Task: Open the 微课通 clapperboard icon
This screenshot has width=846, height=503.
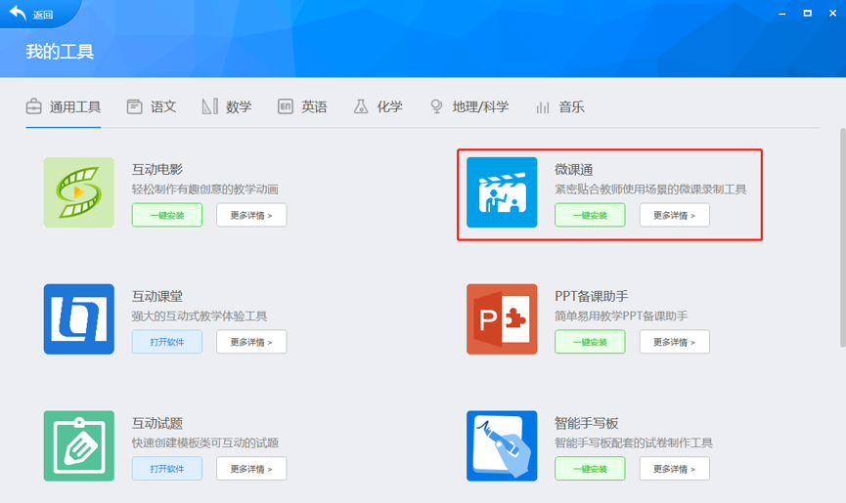Action: [502, 192]
